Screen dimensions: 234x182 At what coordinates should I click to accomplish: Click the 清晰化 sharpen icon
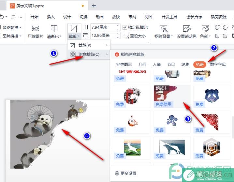(x=54, y=28)
